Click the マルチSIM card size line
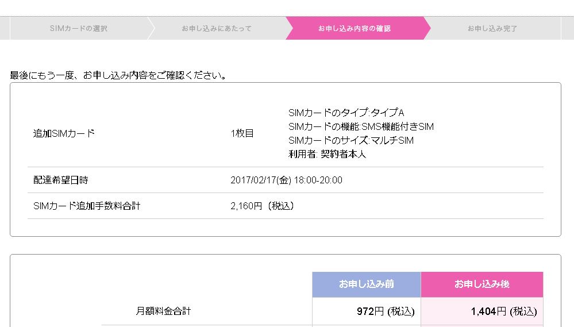574x327 pixels. [x=351, y=140]
